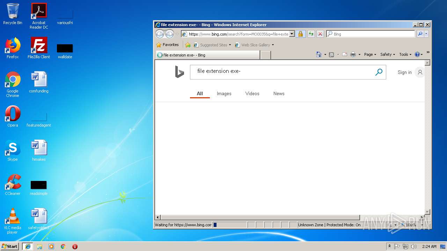Click the security lock icon
The image size is (447, 251).
[x=300, y=34]
